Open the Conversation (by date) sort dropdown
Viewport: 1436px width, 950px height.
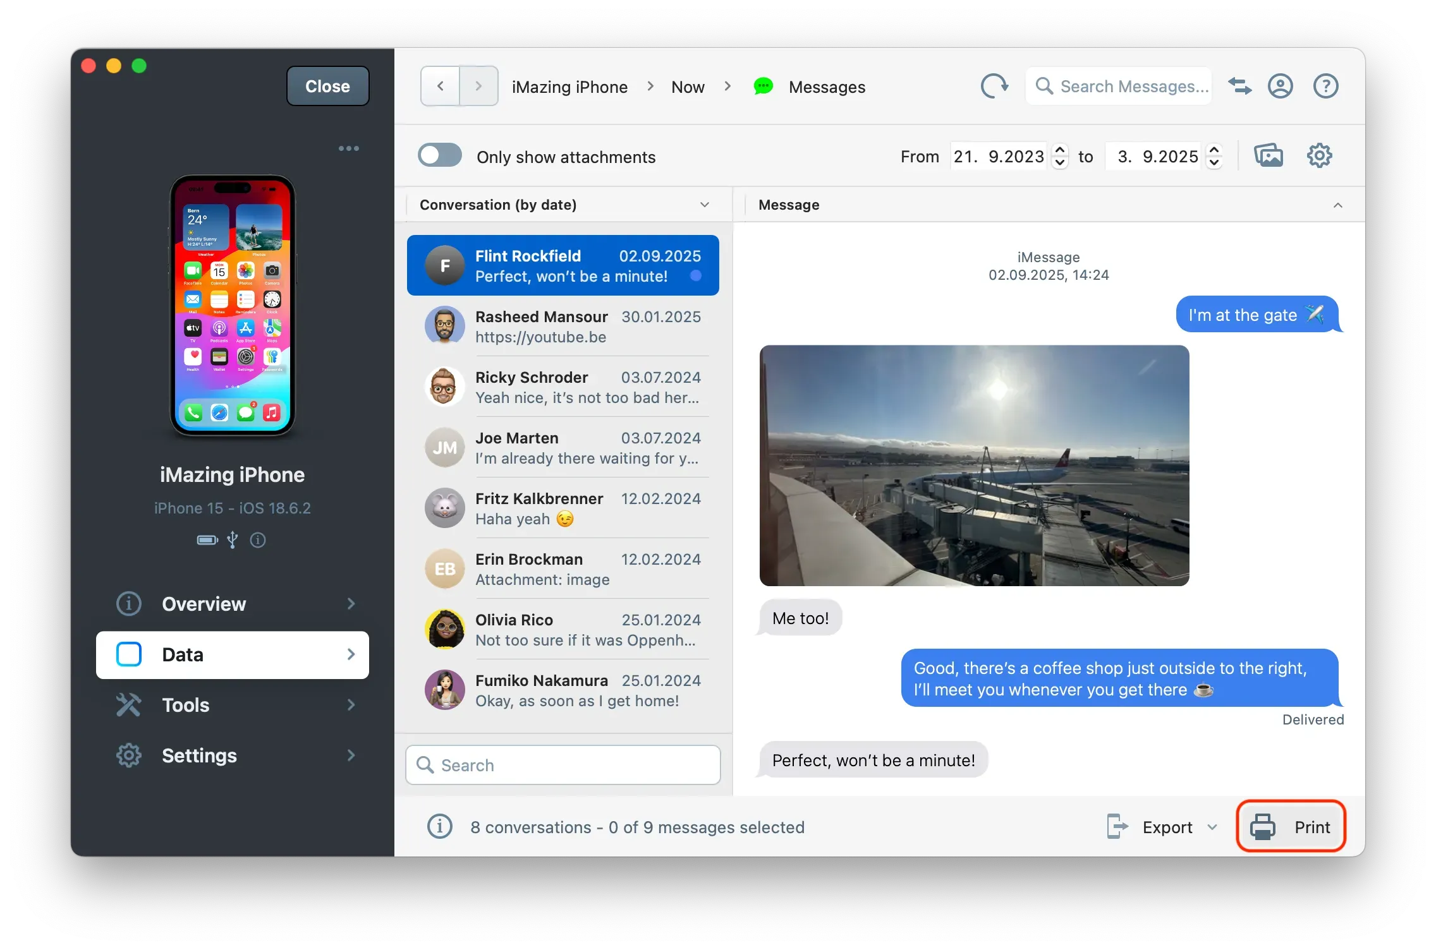tap(704, 204)
